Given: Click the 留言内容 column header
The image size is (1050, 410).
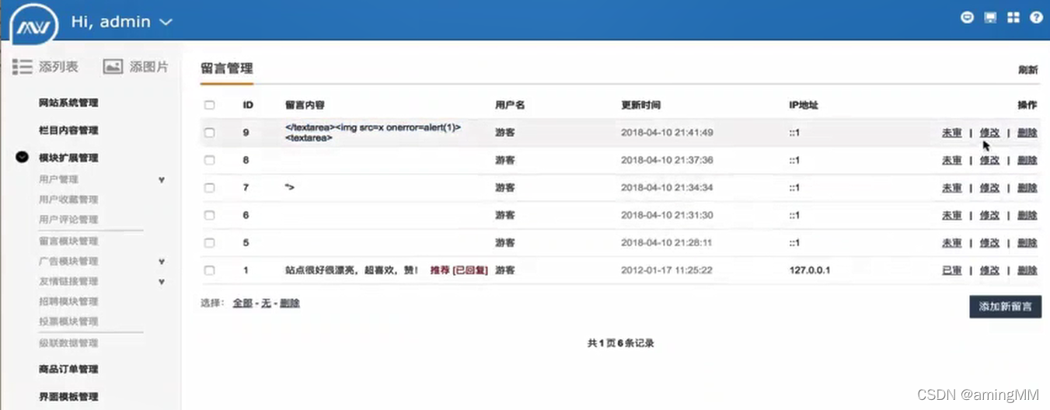Looking at the screenshot, I should (305, 105).
